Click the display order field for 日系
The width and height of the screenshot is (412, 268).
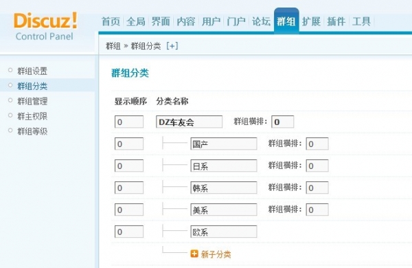(x=129, y=166)
